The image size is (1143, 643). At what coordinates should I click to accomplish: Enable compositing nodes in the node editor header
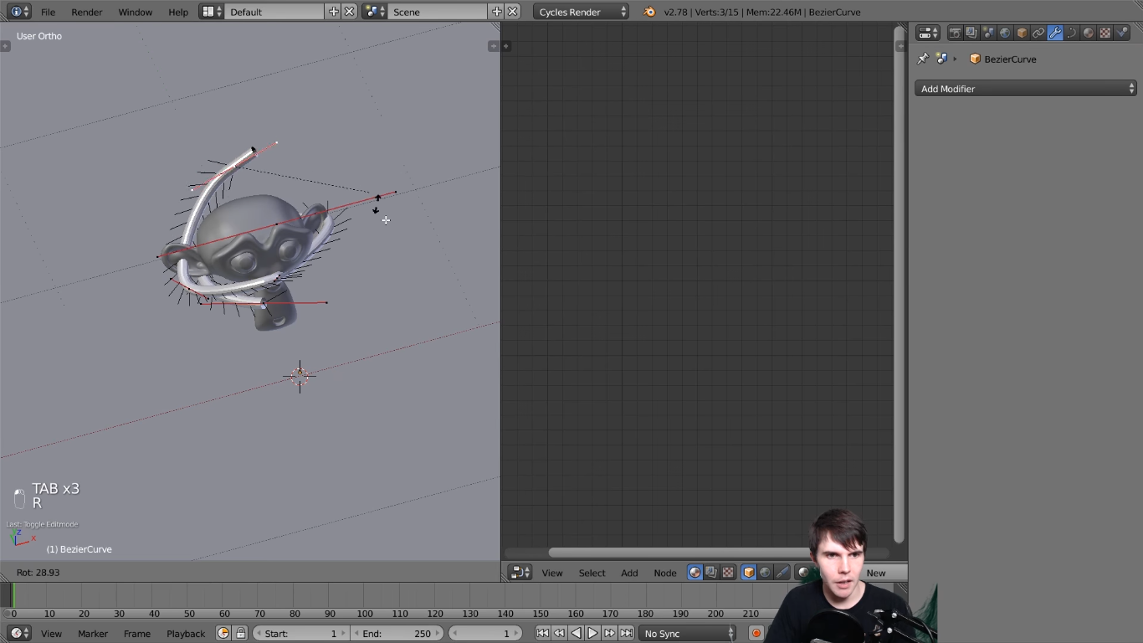(711, 572)
